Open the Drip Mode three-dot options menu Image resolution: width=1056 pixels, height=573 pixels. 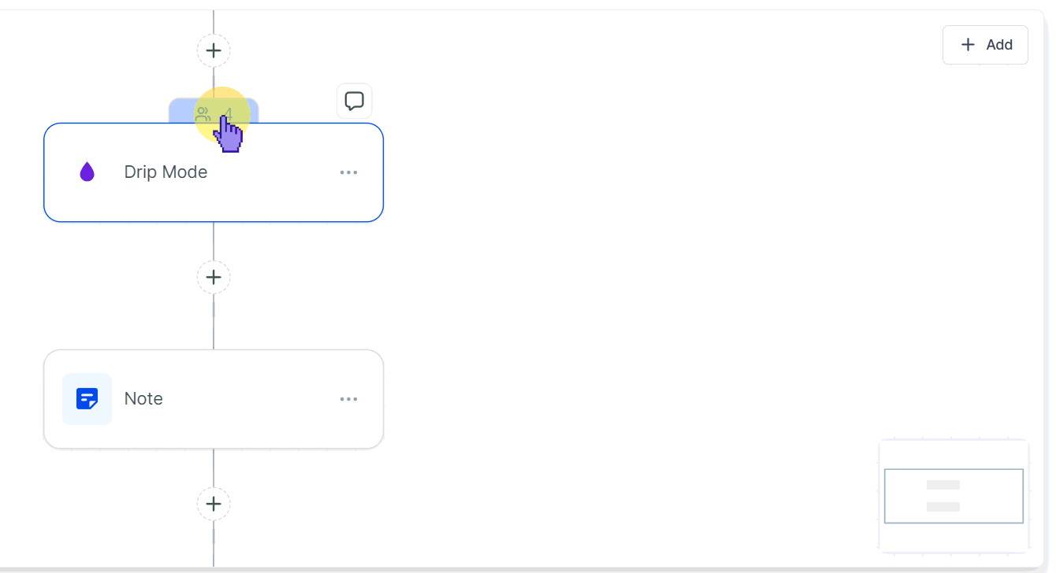(x=348, y=172)
